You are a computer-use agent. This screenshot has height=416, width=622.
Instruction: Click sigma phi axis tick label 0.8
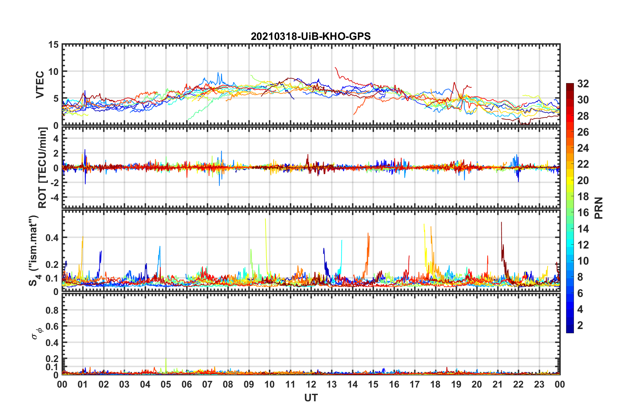[x=52, y=310]
